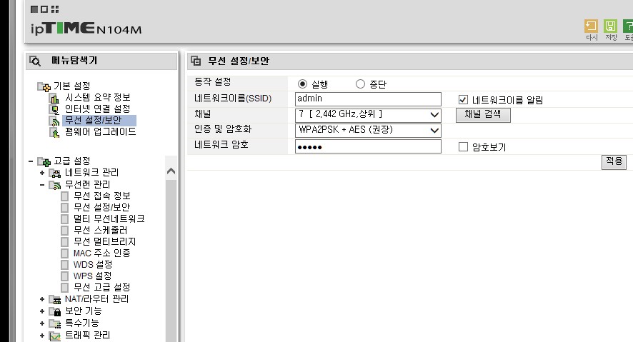Click the 인터넷 연결 설정 monitor icon

[x=54, y=109]
